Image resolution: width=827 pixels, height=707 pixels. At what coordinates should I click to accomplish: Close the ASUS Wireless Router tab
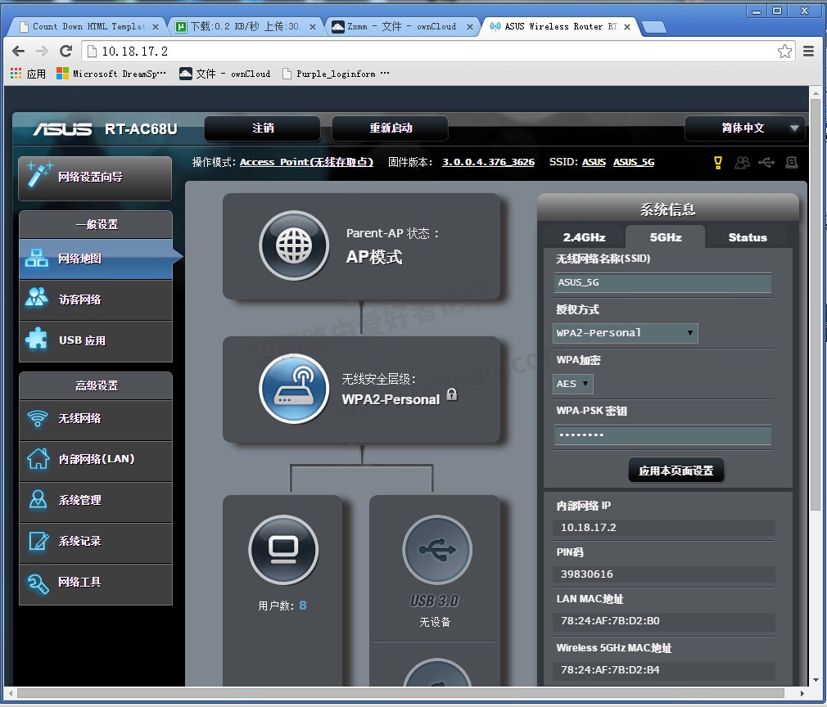(x=627, y=27)
